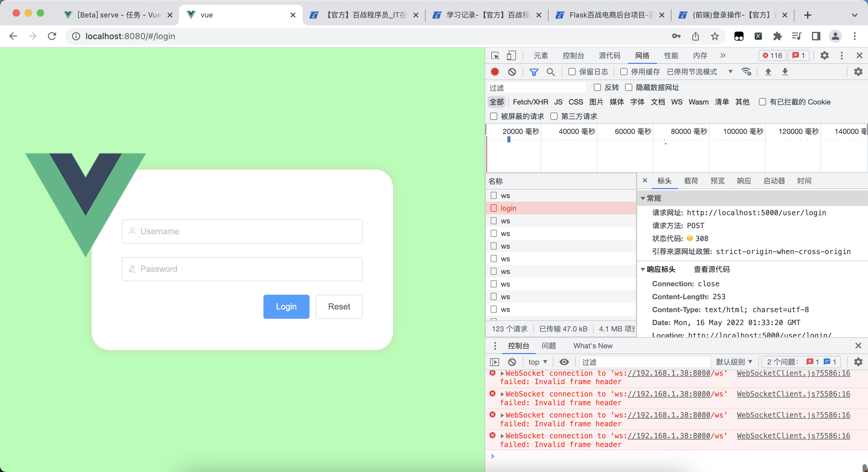Click the 20000 ms timeline marker
Image resolution: width=868 pixels, height=472 pixels.
[x=520, y=131]
